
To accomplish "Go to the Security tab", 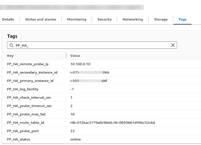I will pos(105,20).
